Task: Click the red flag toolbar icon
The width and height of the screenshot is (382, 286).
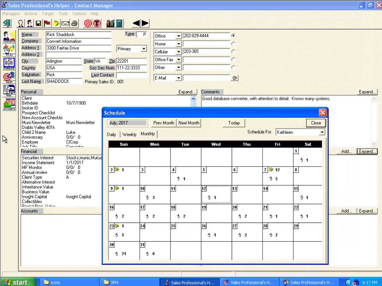Action: point(47,23)
